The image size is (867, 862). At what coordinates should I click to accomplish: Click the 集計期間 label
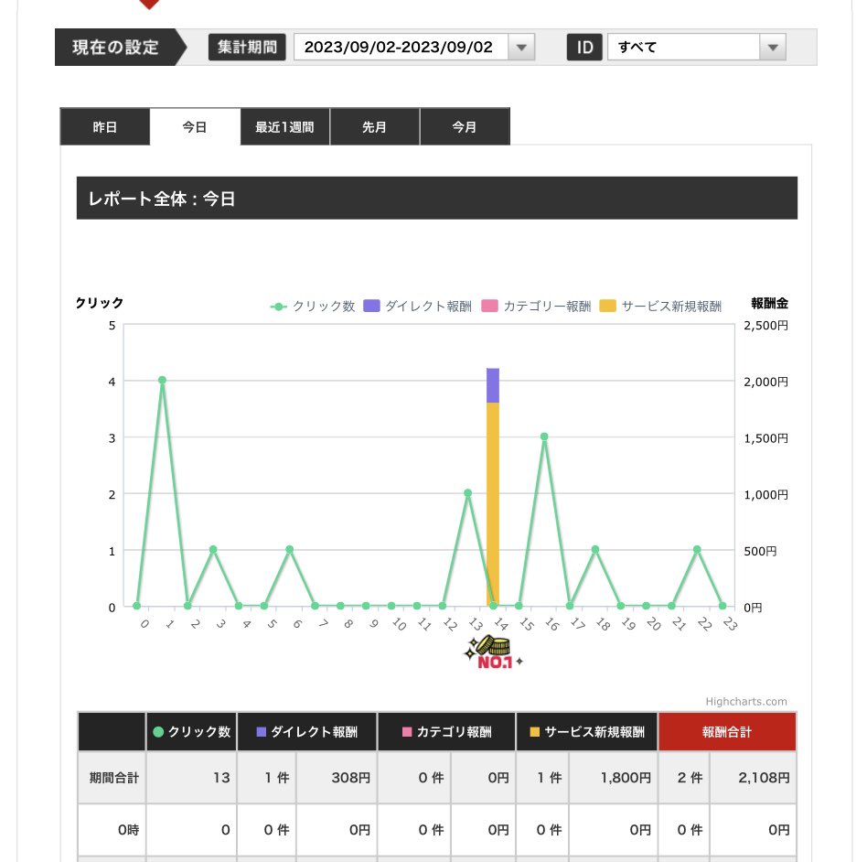(x=247, y=47)
